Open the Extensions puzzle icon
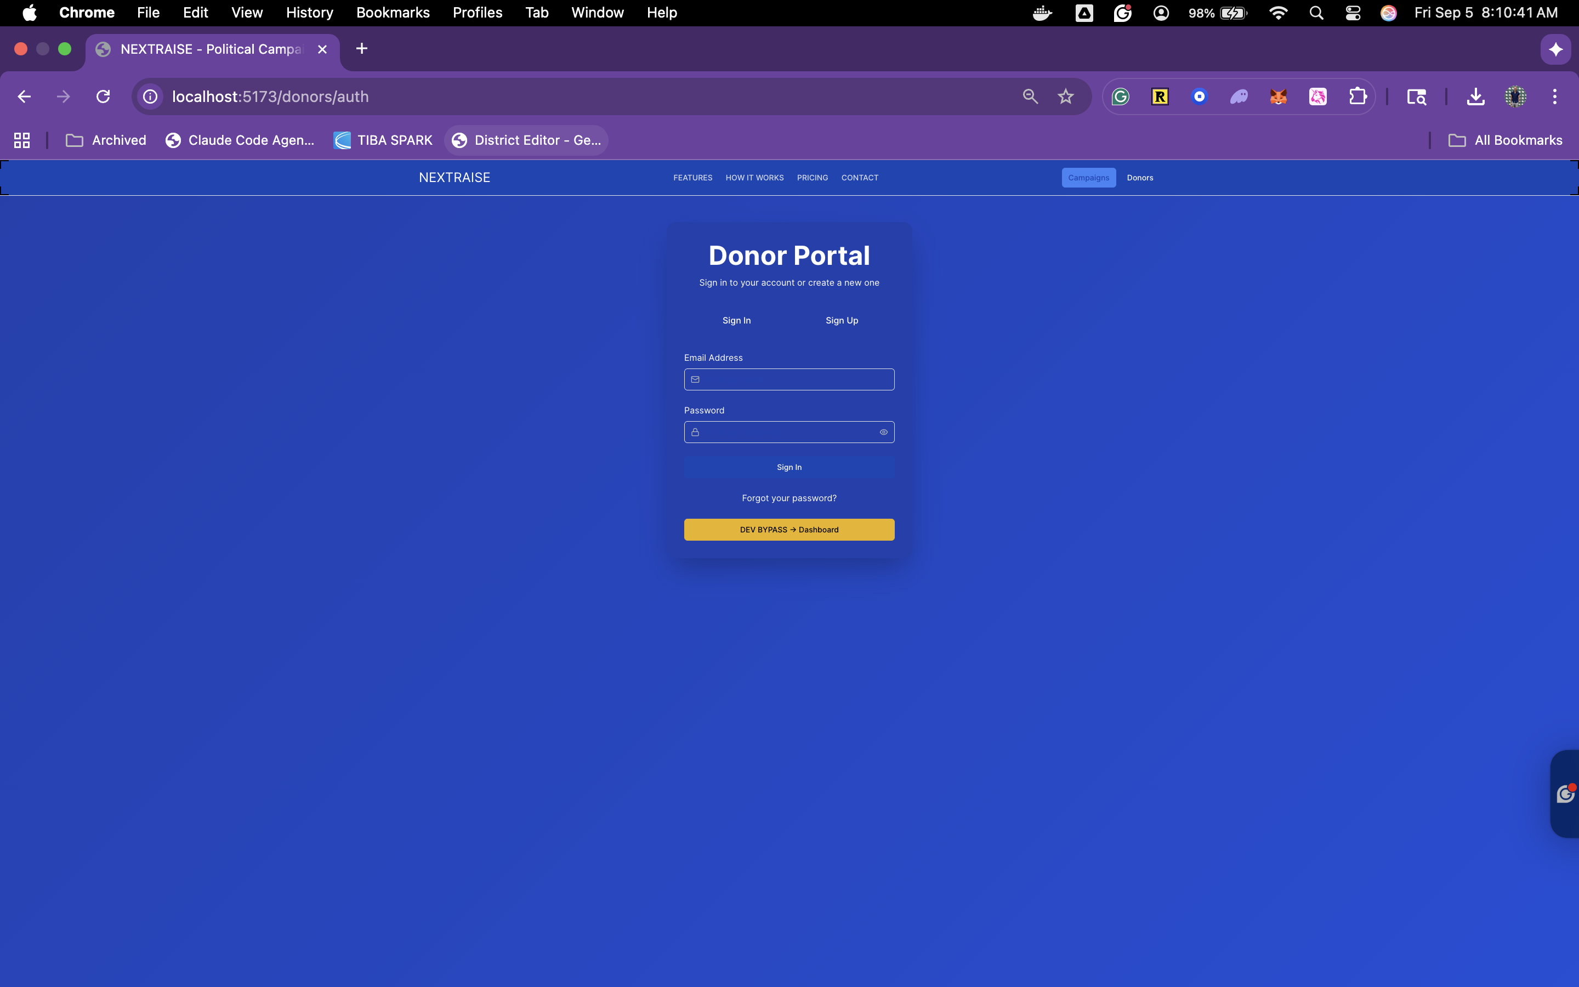Screen dimensions: 1579x987 (x=1357, y=97)
